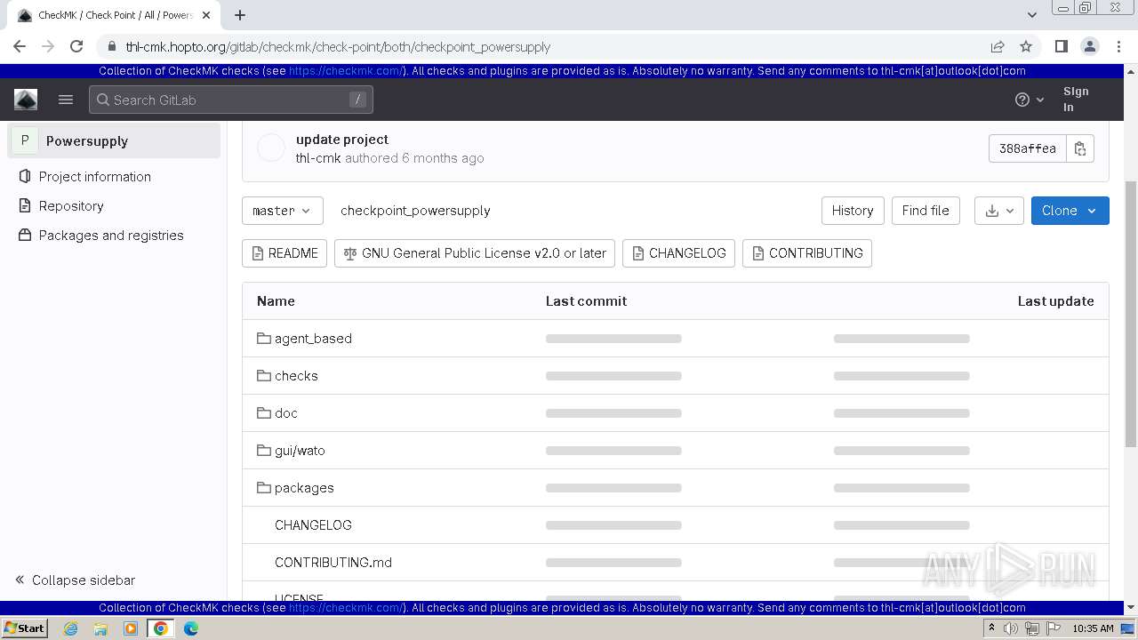Open the Powersupply project link in sidebar
Screen dimensions: 1138x640
pos(114,140)
